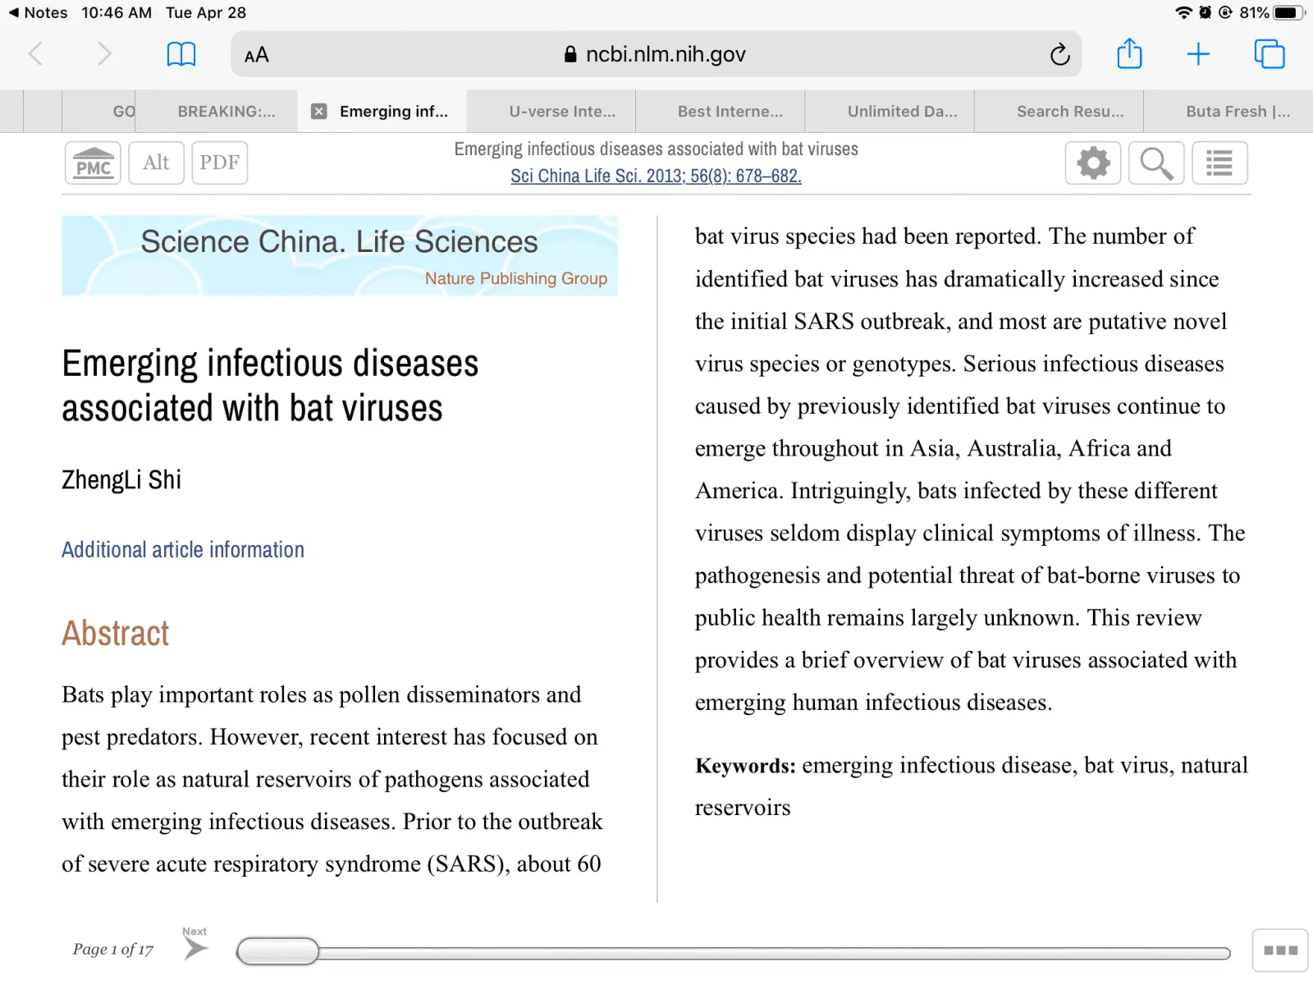Viewport: 1313px width, 985px height.
Task: Reload the page
Action: click(1059, 54)
